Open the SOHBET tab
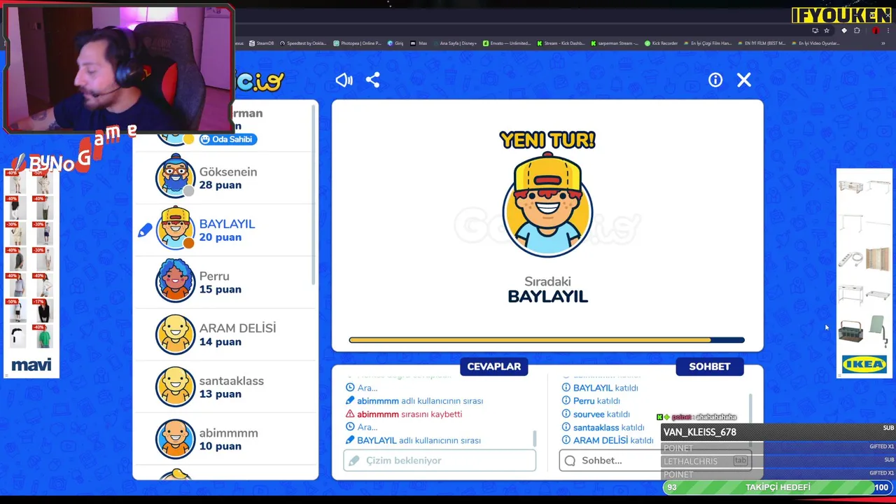The height and width of the screenshot is (504, 896). click(x=709, y=366)
